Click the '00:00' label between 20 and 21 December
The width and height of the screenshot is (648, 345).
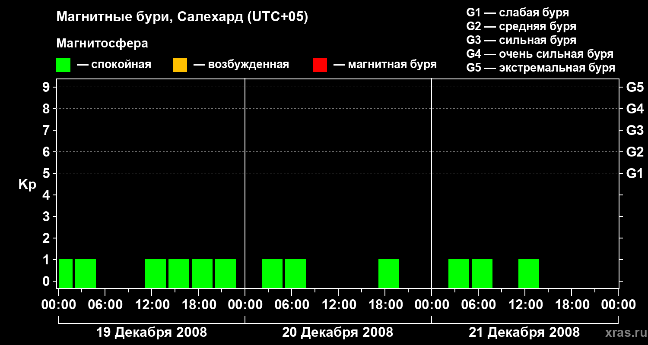tap(432, 305)
